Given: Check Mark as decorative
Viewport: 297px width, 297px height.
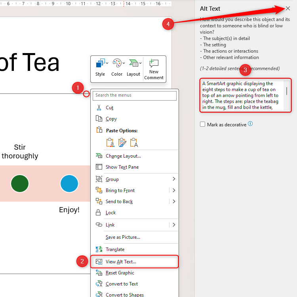Looking at the screenshot, I should coord(202,124).
